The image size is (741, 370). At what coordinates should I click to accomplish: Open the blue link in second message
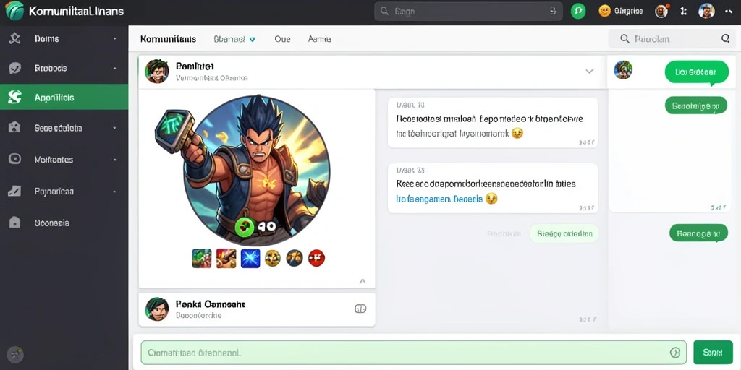[x=439, y=199]
